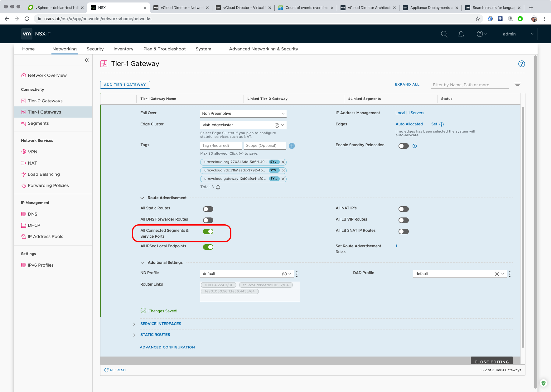Open the filter lines icon beside search
This screenshot has height=392, width=551.
pos(518,84)
